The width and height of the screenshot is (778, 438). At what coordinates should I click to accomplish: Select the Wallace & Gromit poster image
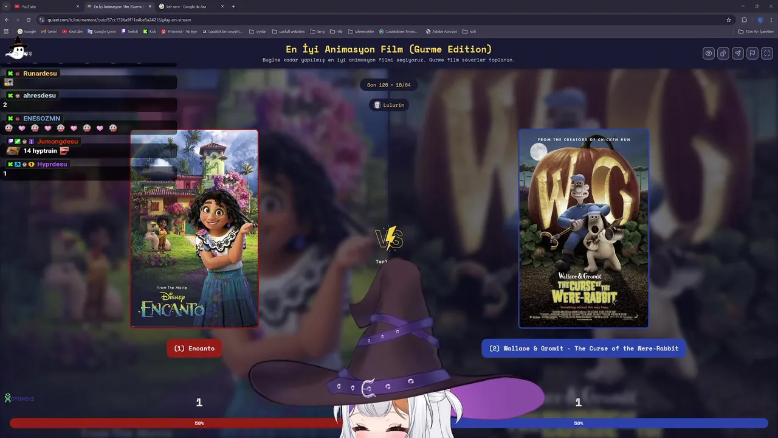pyautogui.click(x=583, y=229)
